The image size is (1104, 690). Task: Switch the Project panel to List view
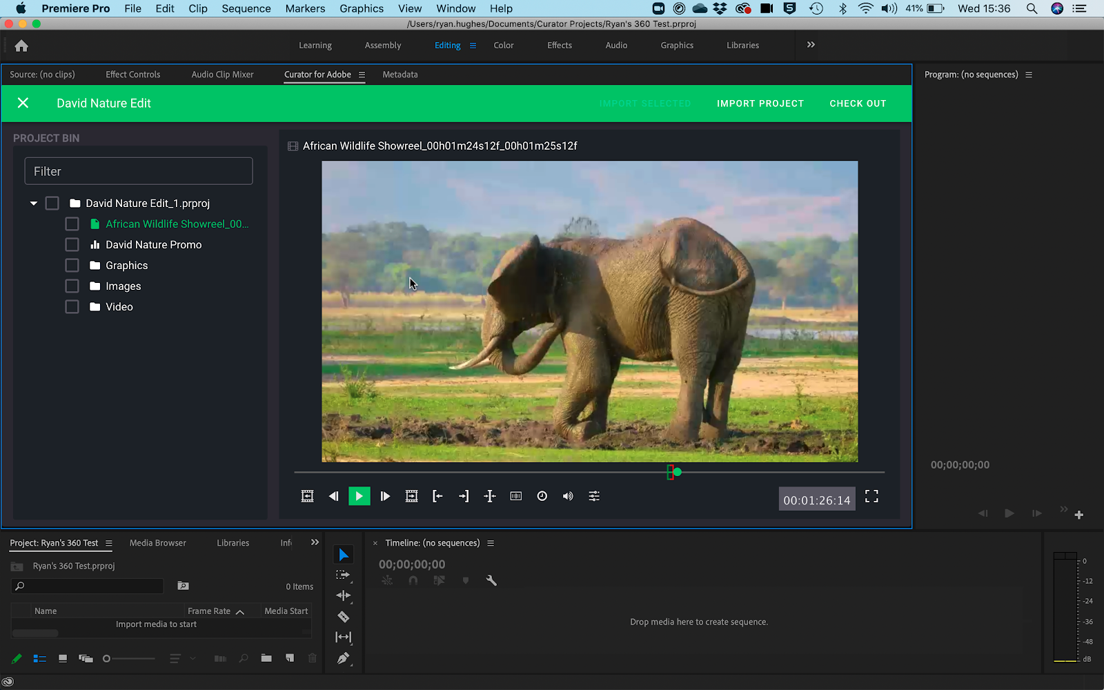[40, 659]
